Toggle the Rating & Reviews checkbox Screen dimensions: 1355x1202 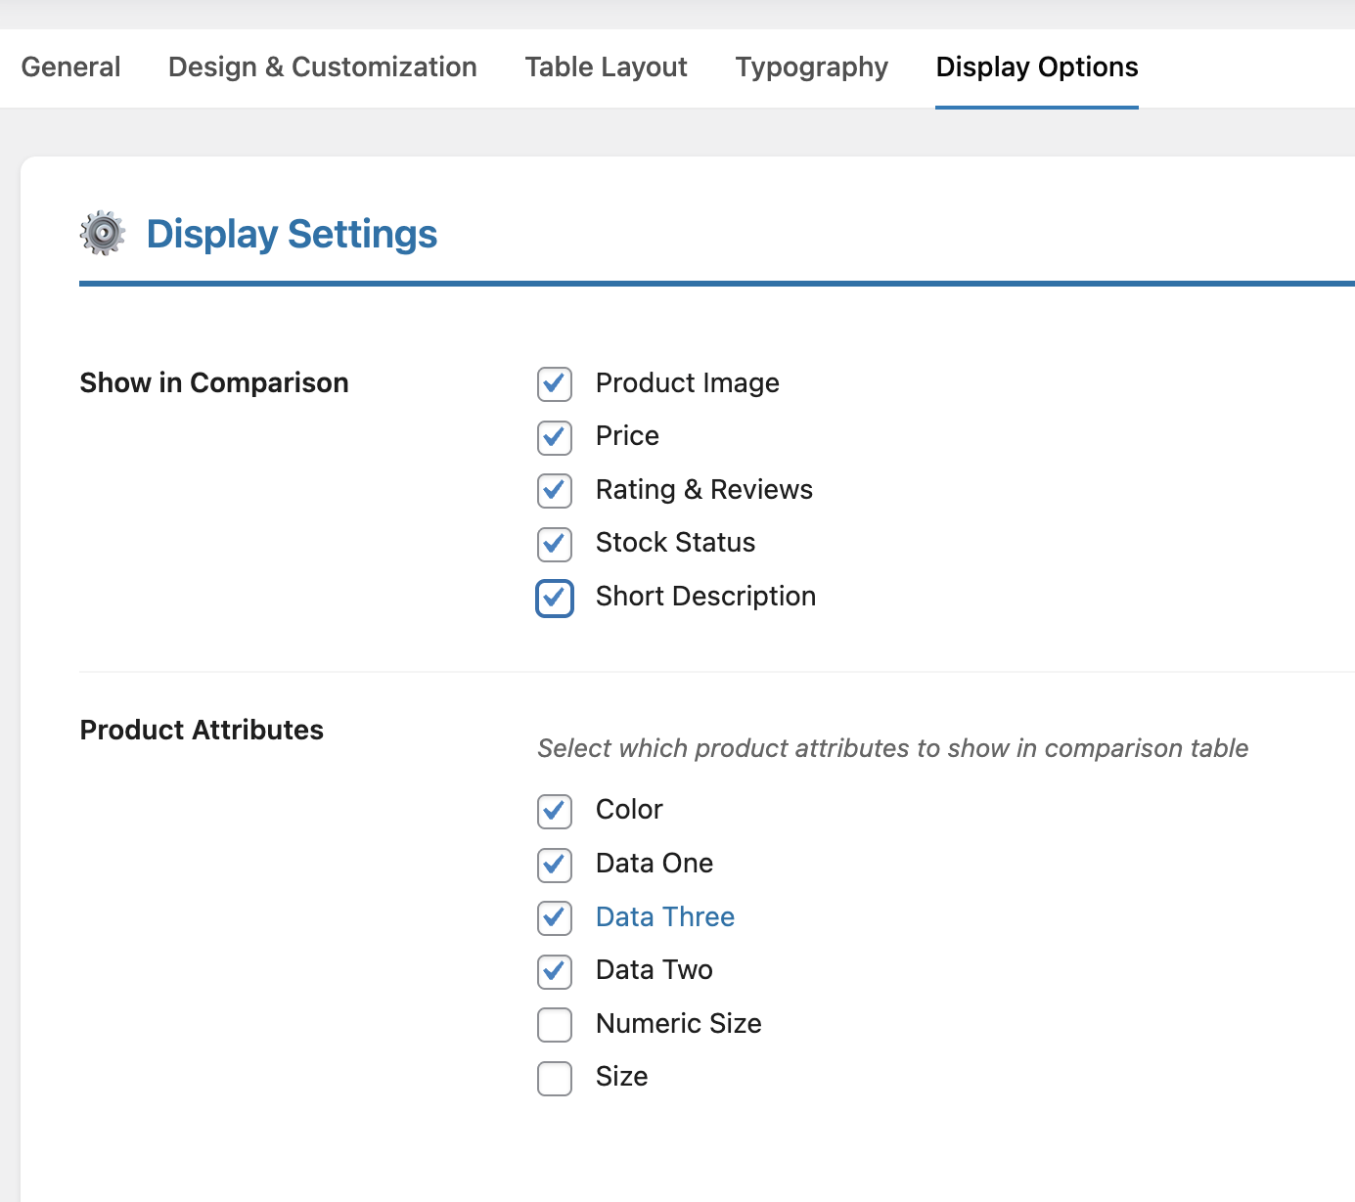(555, 491)
